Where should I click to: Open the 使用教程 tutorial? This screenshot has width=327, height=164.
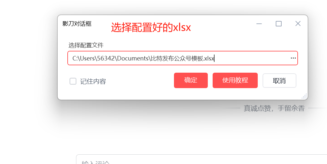[235, 80]
